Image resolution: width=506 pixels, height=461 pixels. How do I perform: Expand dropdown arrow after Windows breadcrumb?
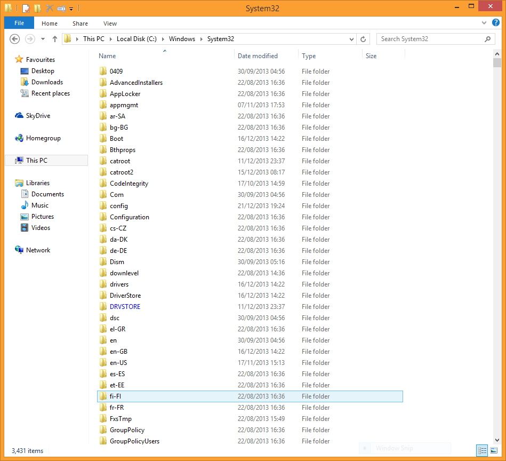(x=202, y=39)
